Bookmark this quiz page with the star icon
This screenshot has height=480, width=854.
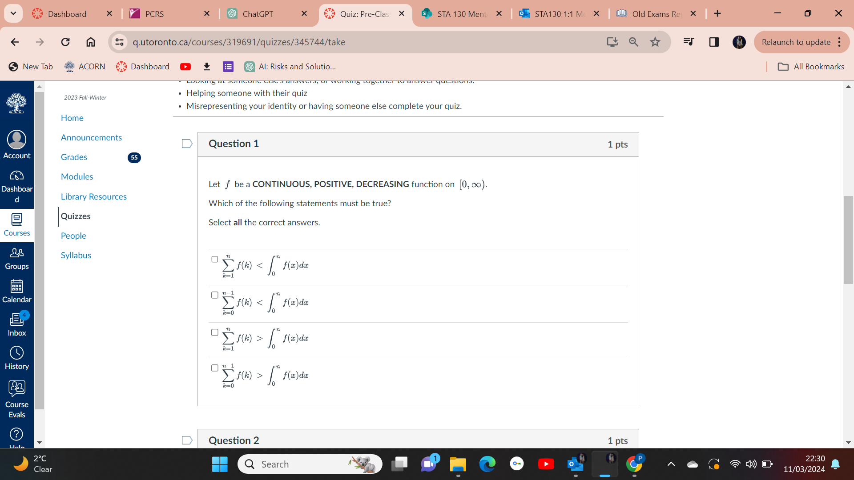pyautogui.click(x=655, y=42)
